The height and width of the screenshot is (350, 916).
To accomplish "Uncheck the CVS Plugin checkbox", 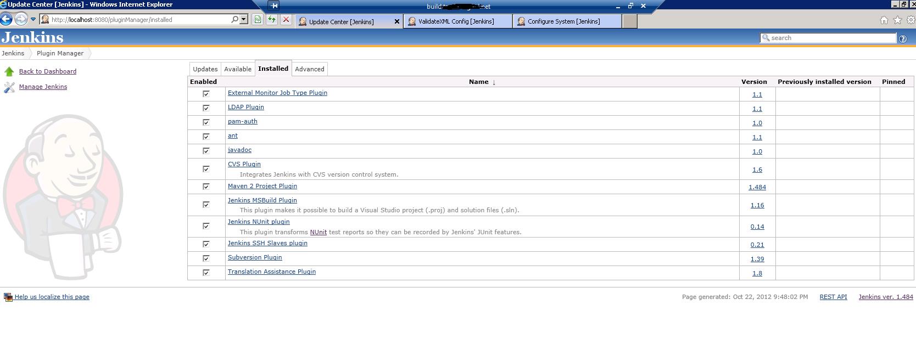I will tap(206, 169).
